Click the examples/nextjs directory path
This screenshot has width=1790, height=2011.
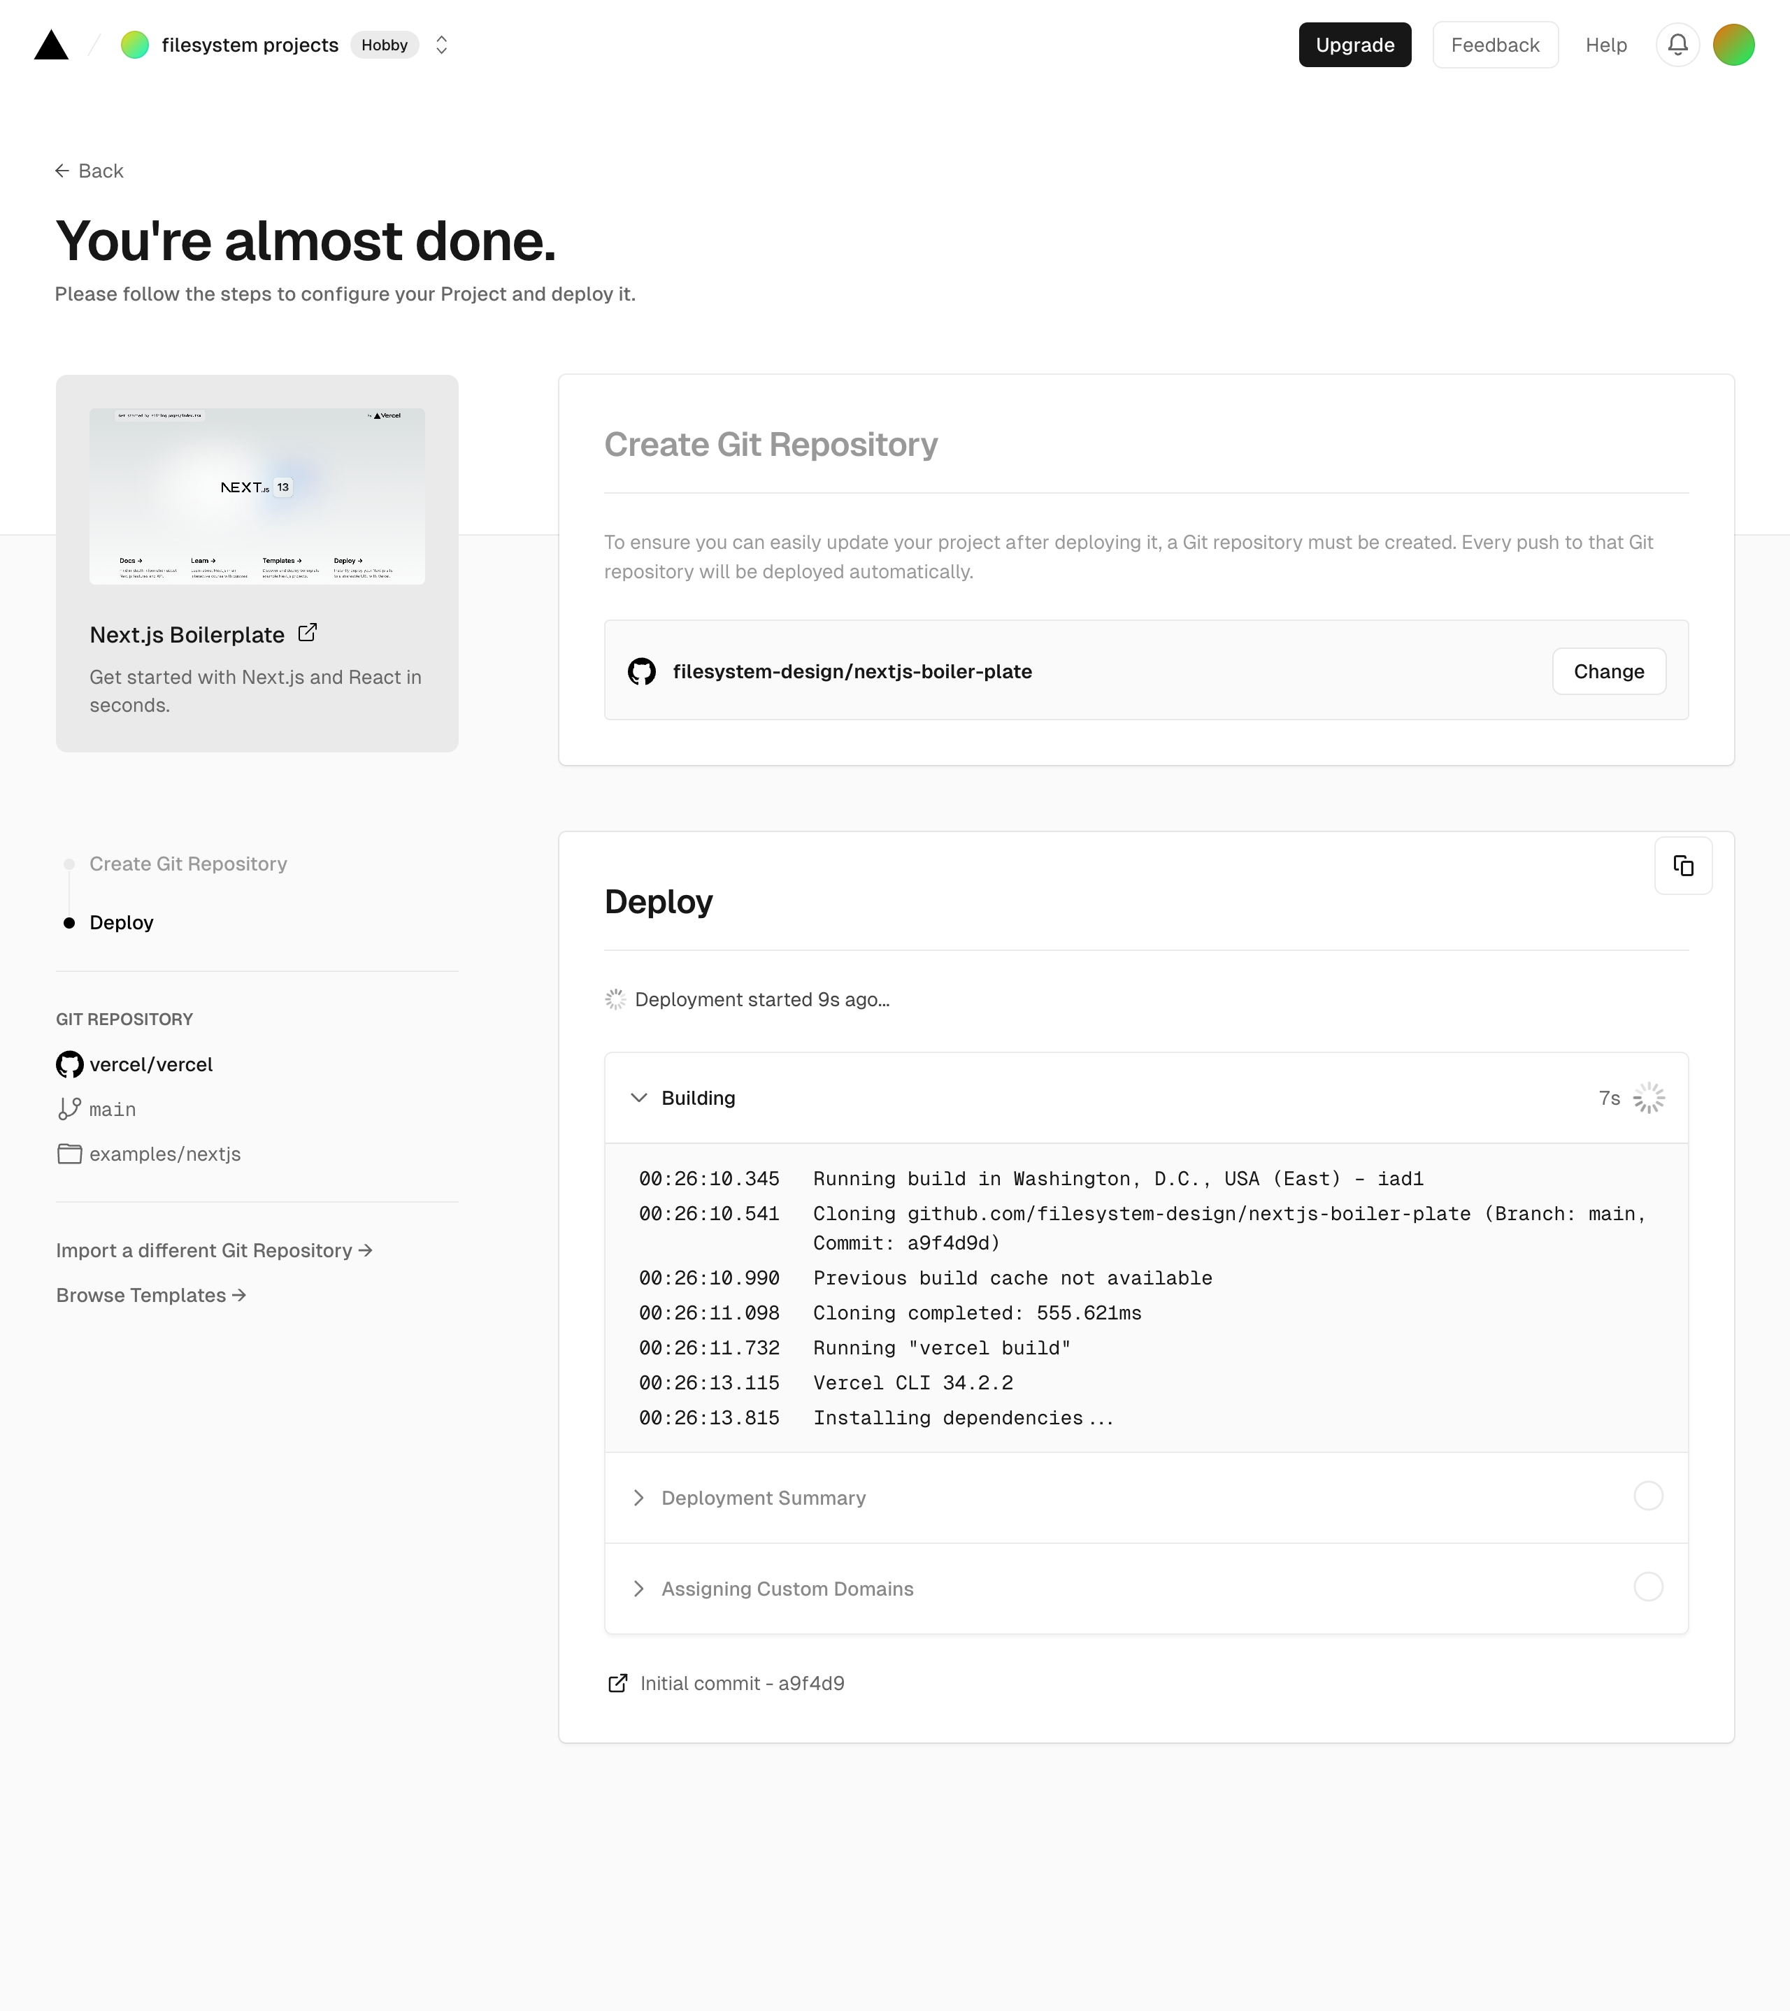(165, 1154)
